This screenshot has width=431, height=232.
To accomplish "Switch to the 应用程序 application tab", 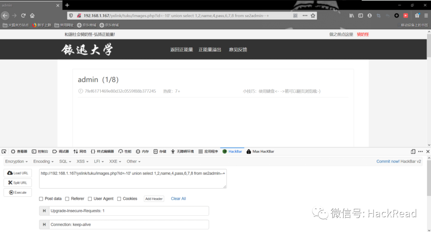I will tap(208, 151).
